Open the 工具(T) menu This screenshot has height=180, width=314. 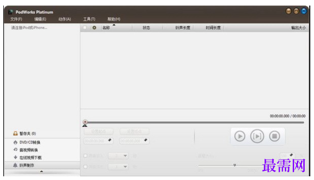pyautogui.click(x=89, y=19)
